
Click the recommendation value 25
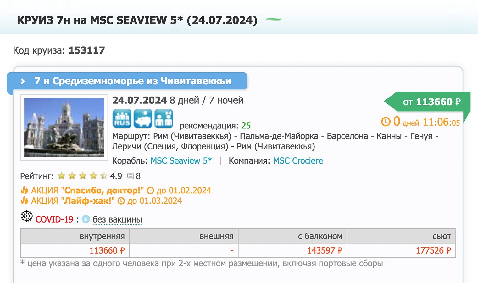click(246, 126)
